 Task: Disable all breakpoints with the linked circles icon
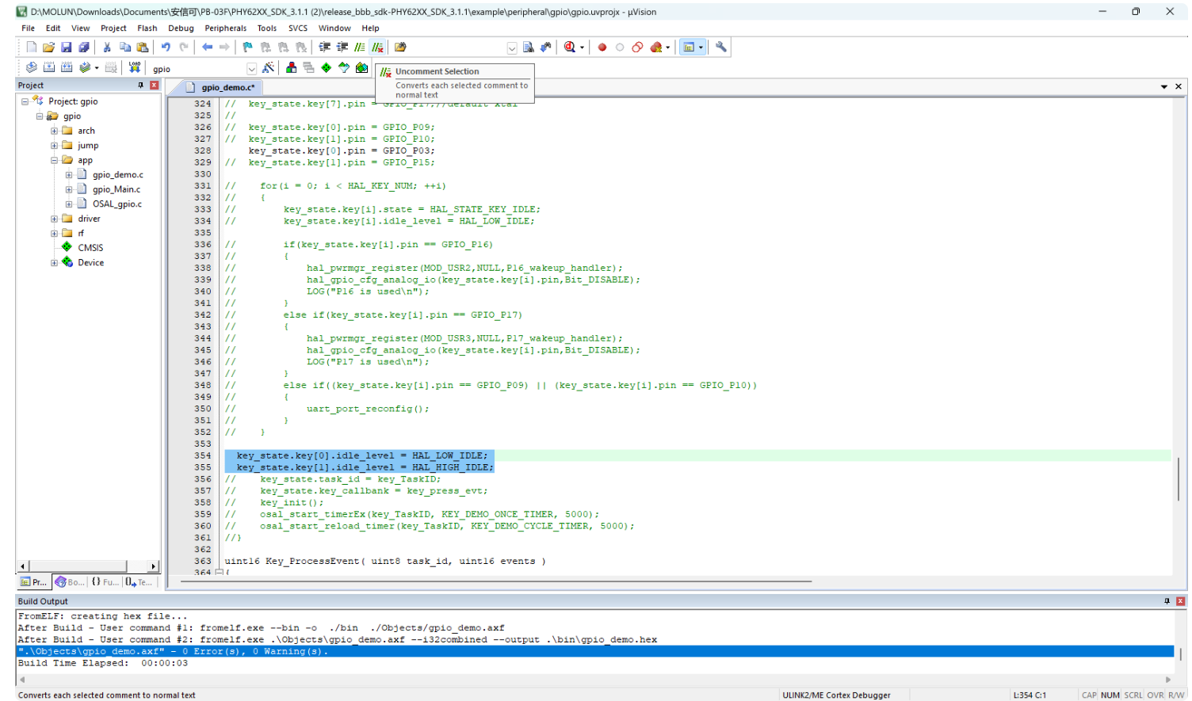tap(638, 48)
